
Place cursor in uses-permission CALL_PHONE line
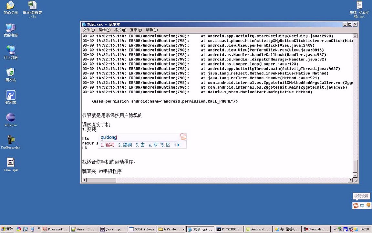click(165, 101)
